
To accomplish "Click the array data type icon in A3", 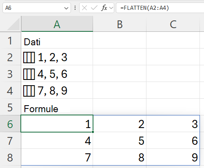I will coord(29,74).
